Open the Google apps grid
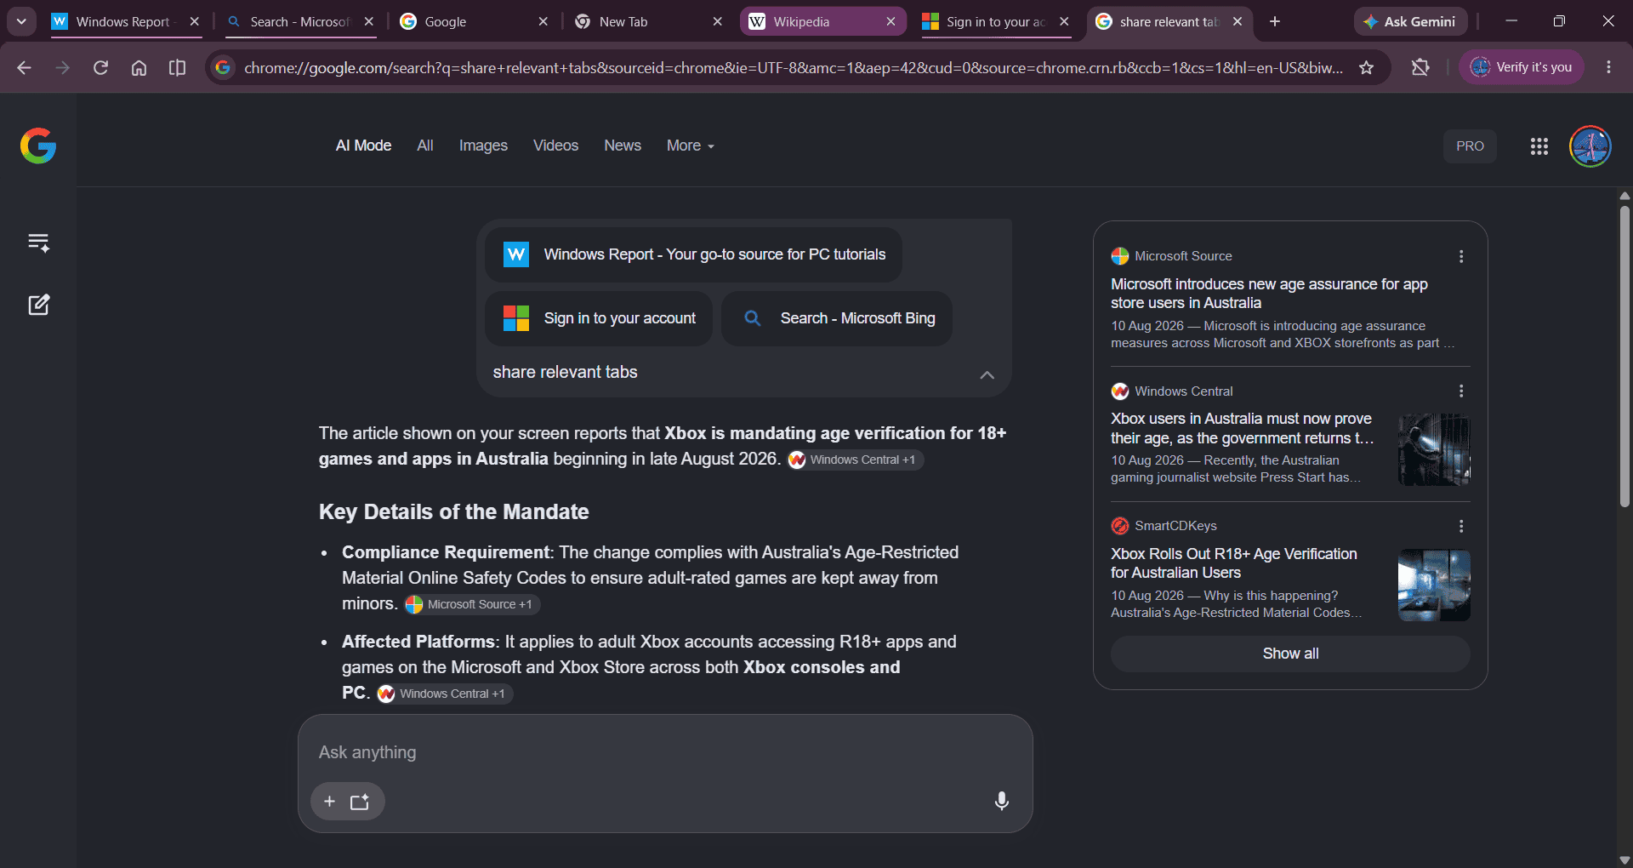 [x=1539, y=146]
